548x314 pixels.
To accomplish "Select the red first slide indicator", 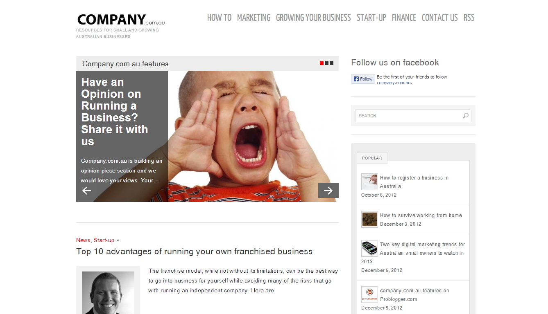I will (x=322, y=63).
